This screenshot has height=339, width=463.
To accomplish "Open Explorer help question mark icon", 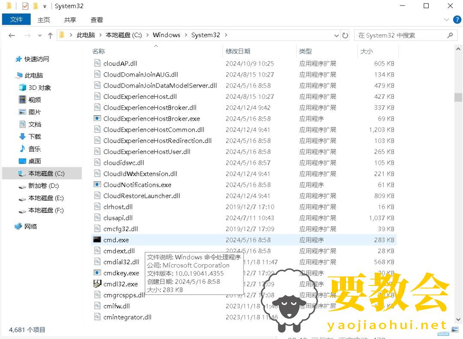I will pos(457,20).
